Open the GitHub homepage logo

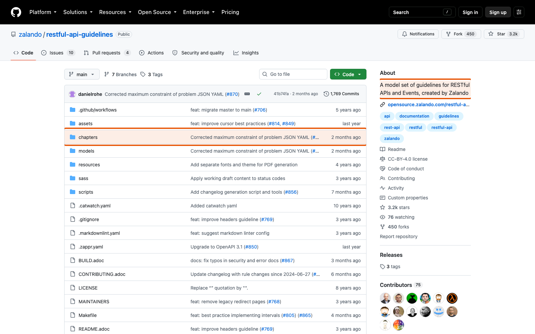(x=16, y=12)
